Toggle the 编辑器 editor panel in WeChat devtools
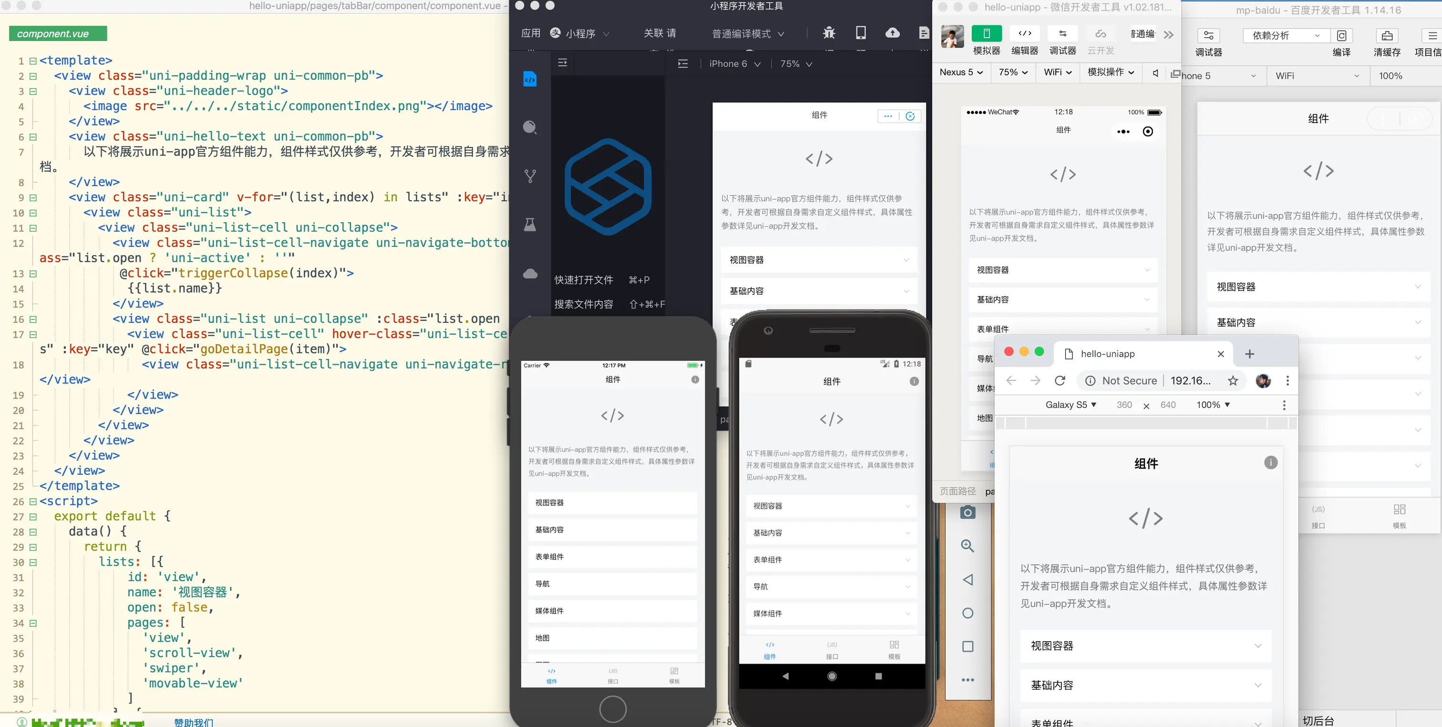 (1024, 33)
